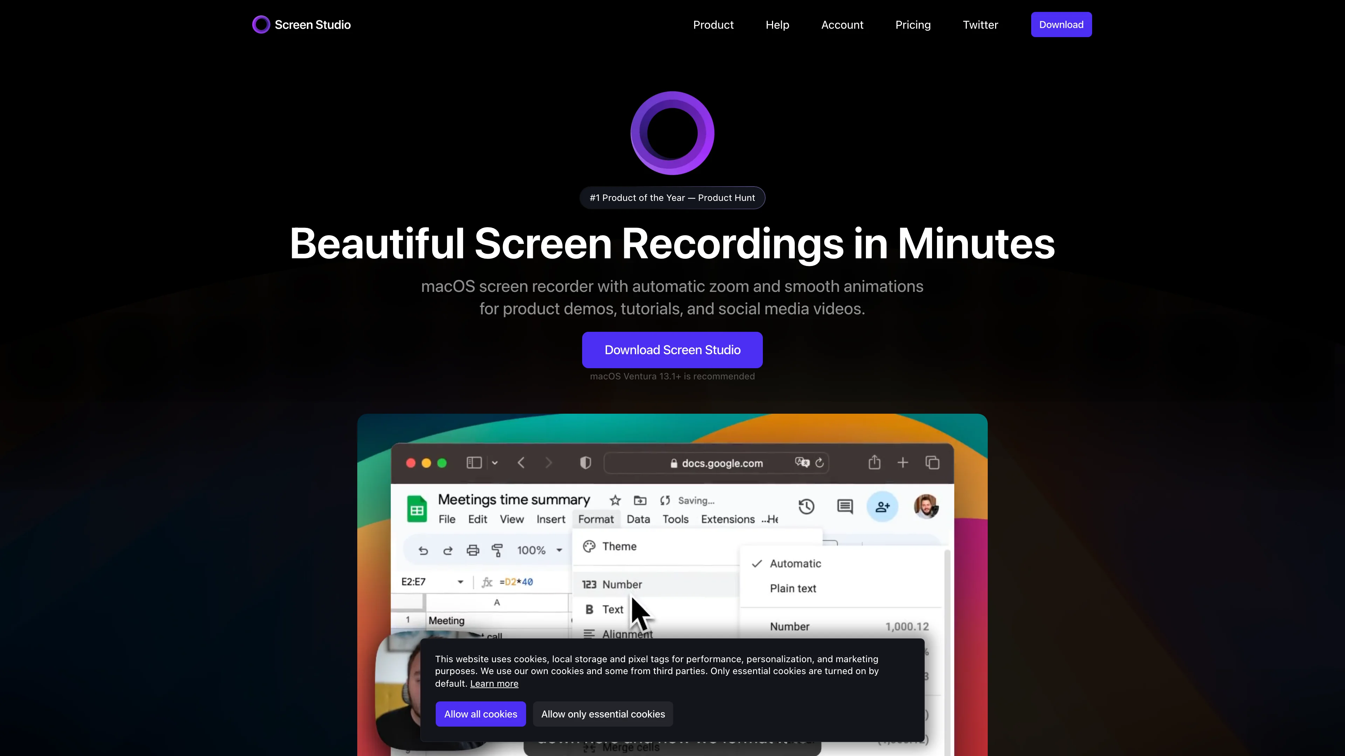Click the translate icon in the address bar
1345x756 pixels.
coord(802,462)
